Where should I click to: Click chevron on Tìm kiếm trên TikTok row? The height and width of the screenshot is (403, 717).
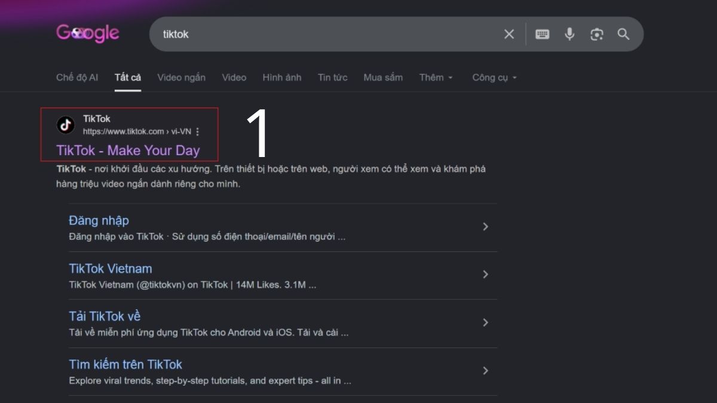pos(486,371)
